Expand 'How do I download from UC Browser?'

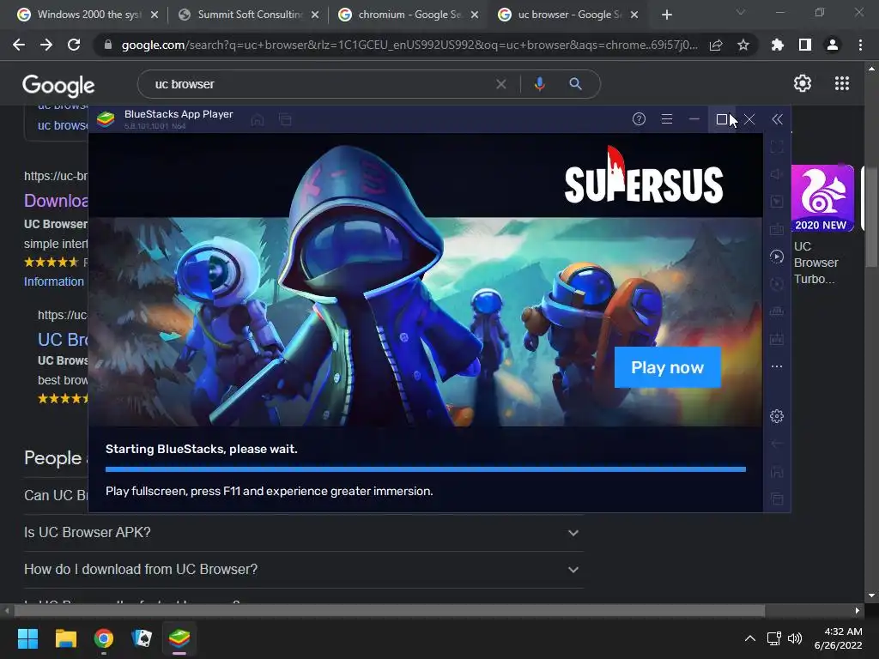pos(303,570)
